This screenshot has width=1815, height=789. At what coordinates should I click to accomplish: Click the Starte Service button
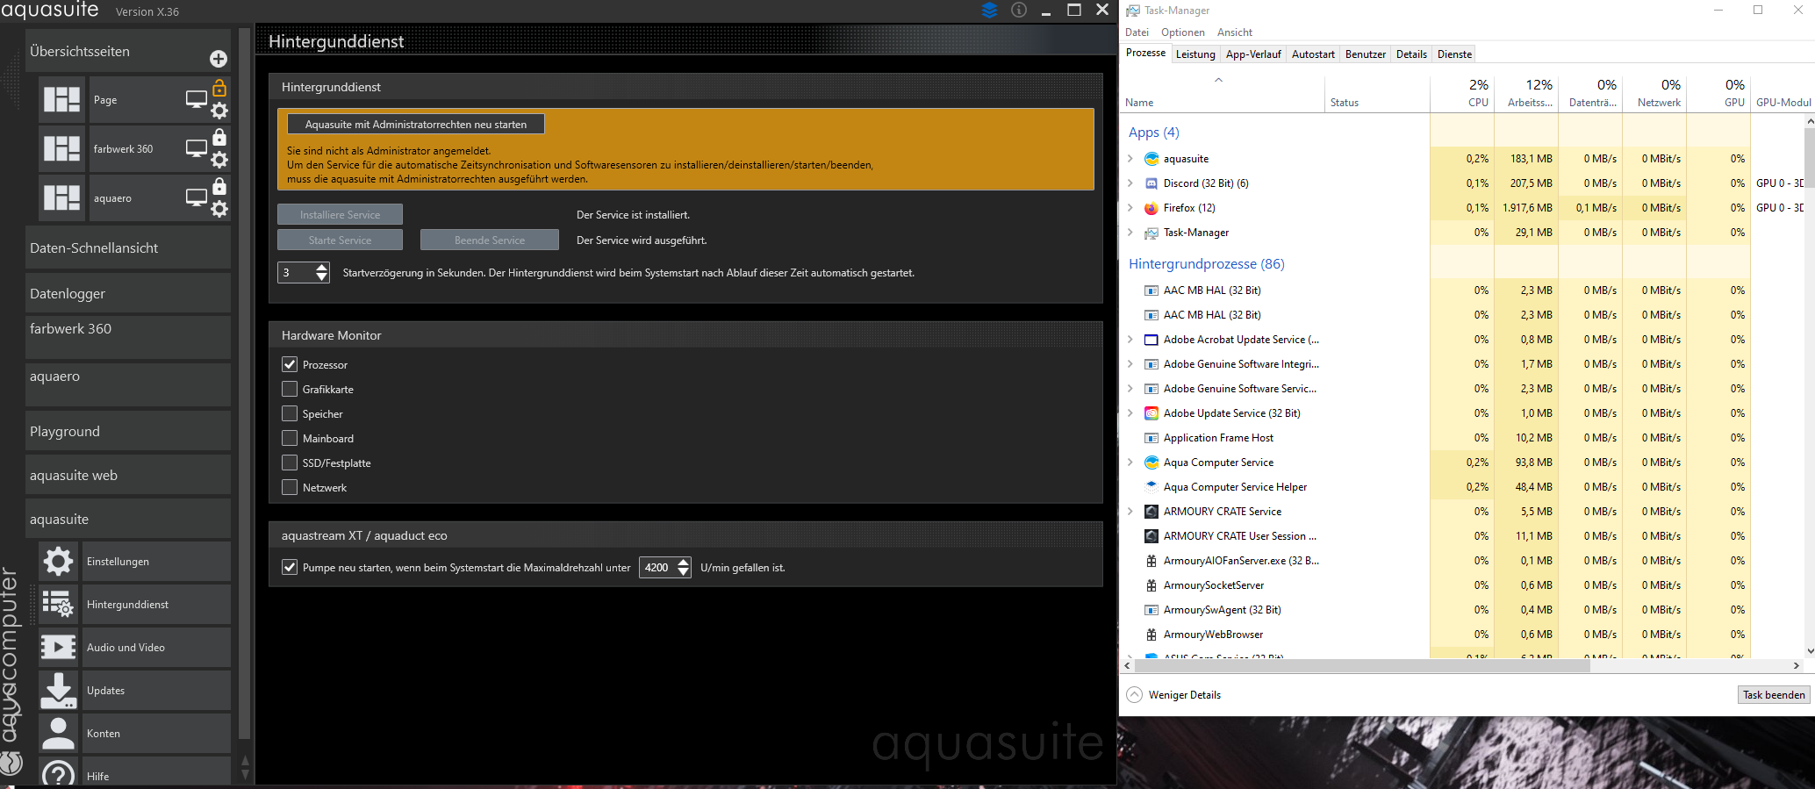coord(340,240)
